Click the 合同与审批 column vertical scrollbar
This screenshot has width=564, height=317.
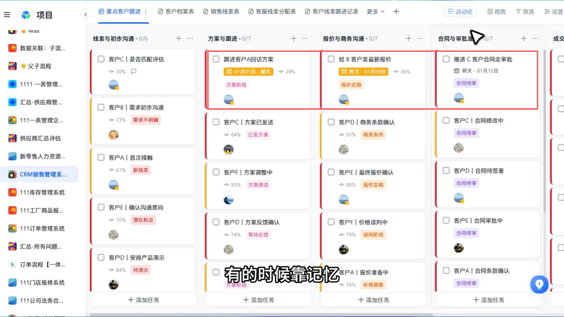[544, 131]
